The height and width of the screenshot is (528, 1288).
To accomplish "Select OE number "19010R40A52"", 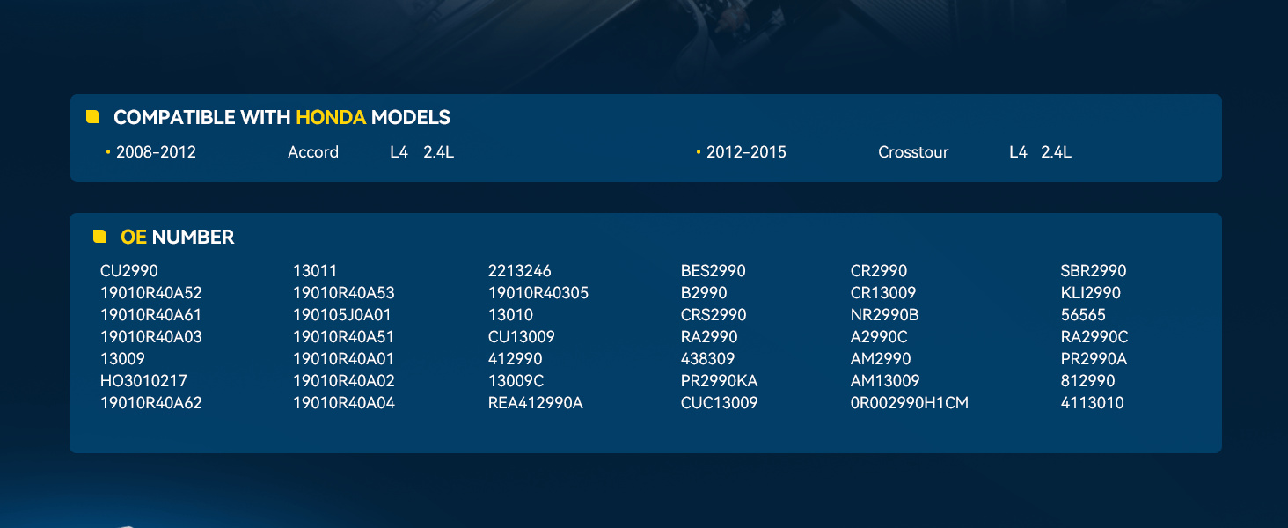I will pos(151,293).
